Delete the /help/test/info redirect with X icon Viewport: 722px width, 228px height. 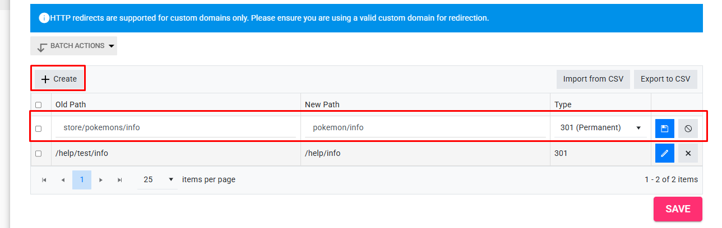tap(688, 153)
